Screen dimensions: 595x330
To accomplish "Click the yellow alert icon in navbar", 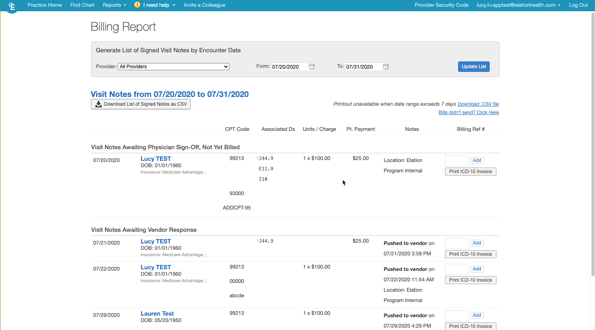I will pos(137,5).
